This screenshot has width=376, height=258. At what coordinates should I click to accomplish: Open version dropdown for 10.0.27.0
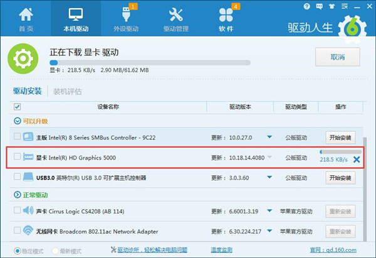[269, 137]
